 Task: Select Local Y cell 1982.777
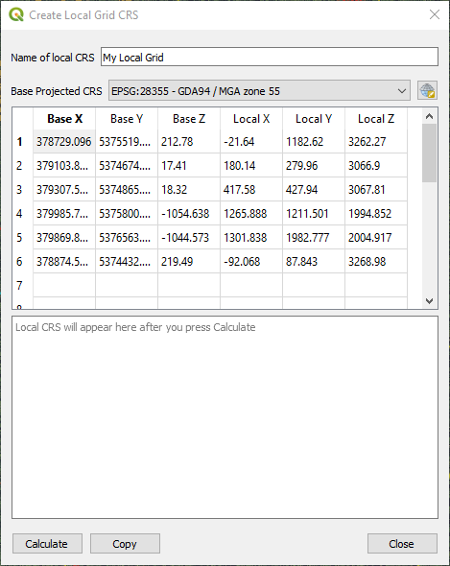point(314,237)
